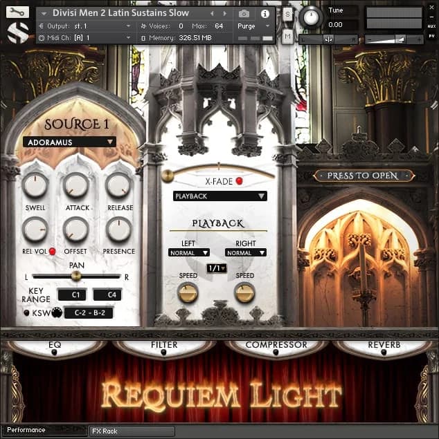Image resolution: width=439 pixels, height=439 pixels.
Task: Click the key range high C4 field
Action: click(x=107, y=295)
